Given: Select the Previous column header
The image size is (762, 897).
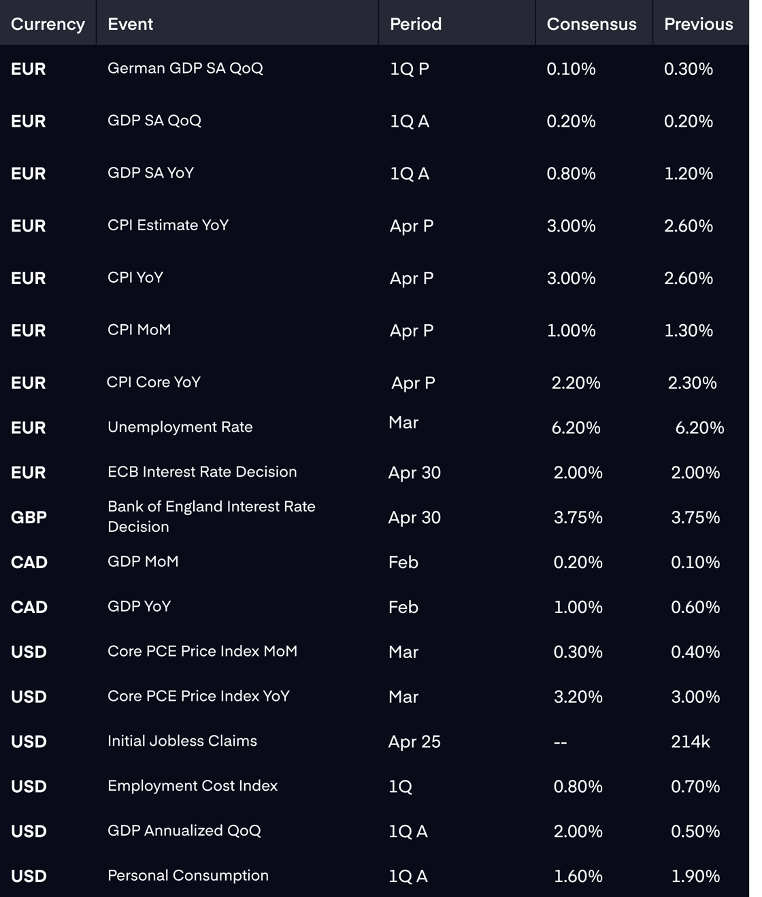Looking at the screenshot, I should click(x=698, y=24).
